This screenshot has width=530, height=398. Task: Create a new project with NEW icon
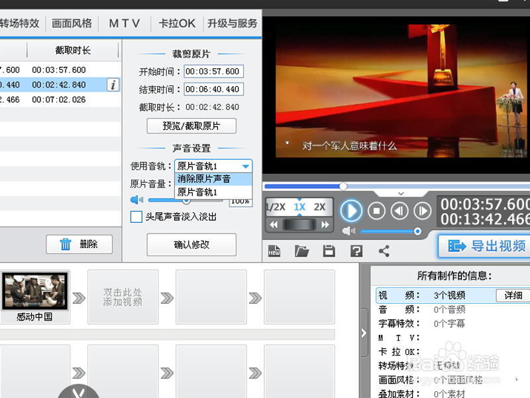(x=274, y=251)
